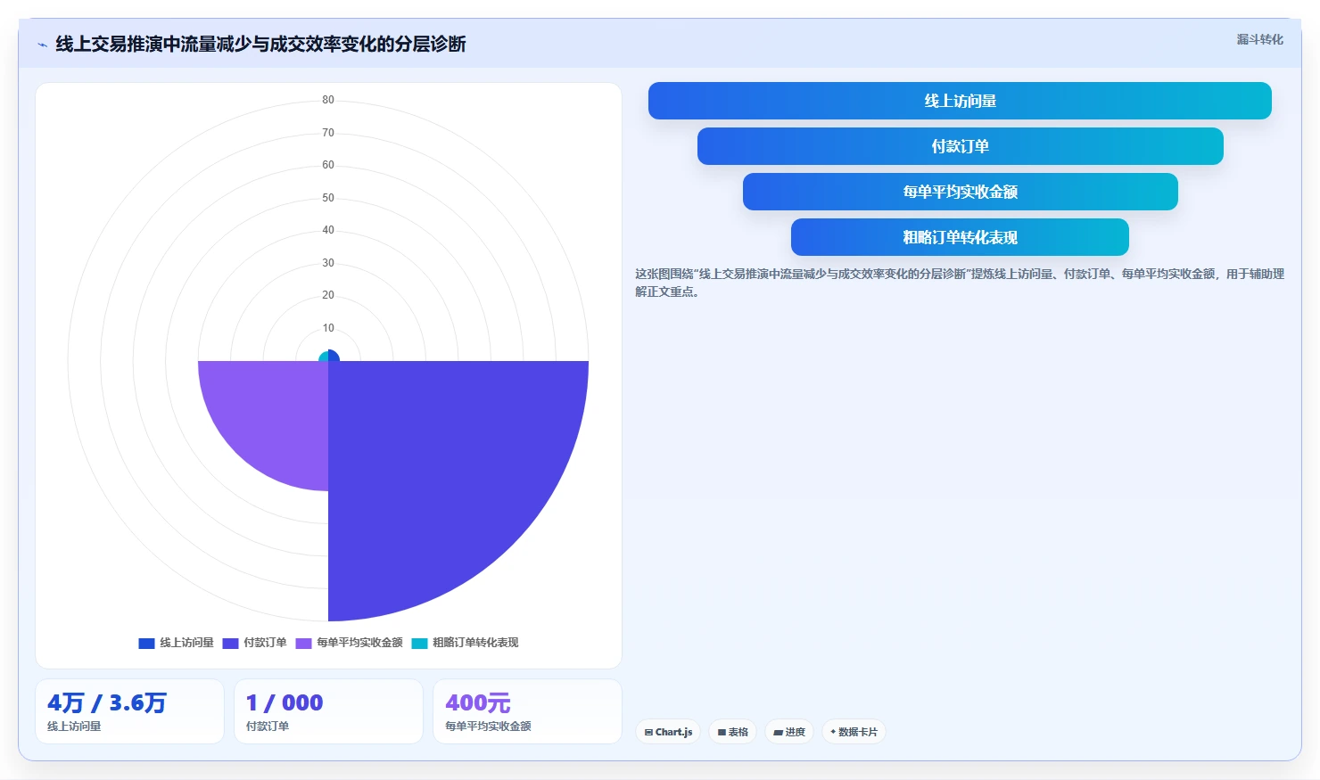This screenshot has width=1320, height=780.
Task: Click the 进度 tag chip
Action: click(789, 732)
